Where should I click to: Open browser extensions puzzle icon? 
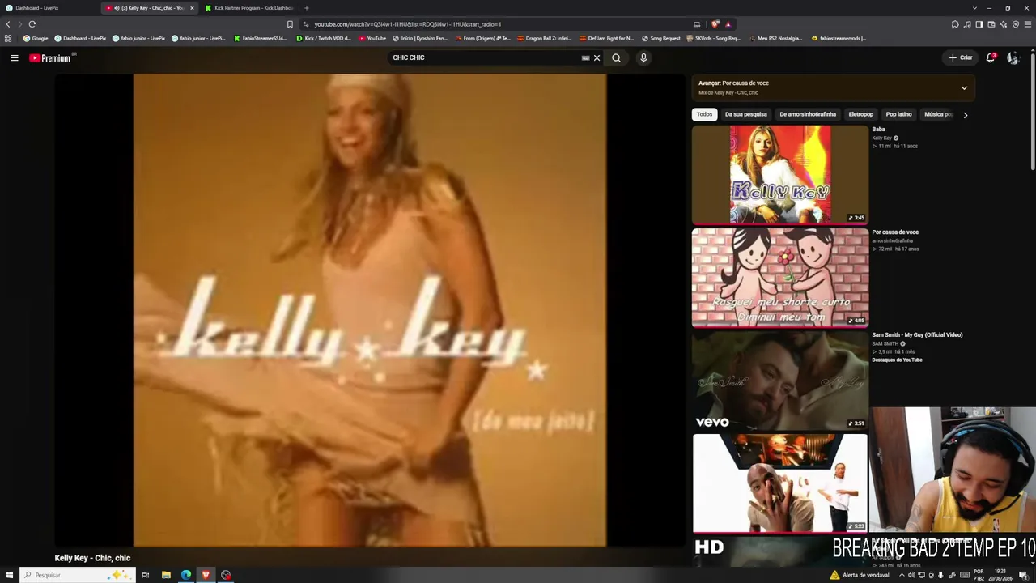point(955,24)
